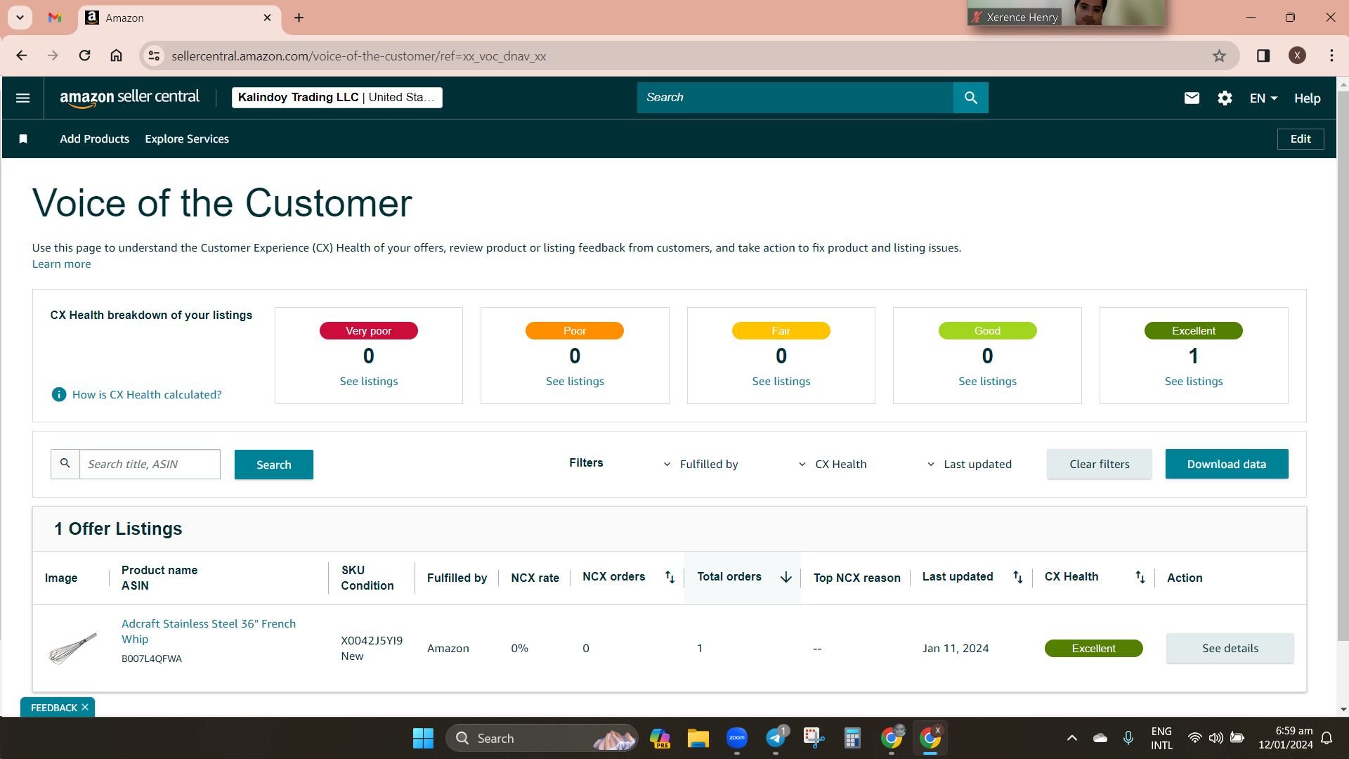1349x759 pixels.
Task: Open How is CX Health calculated link
Action: coord(147,395)
